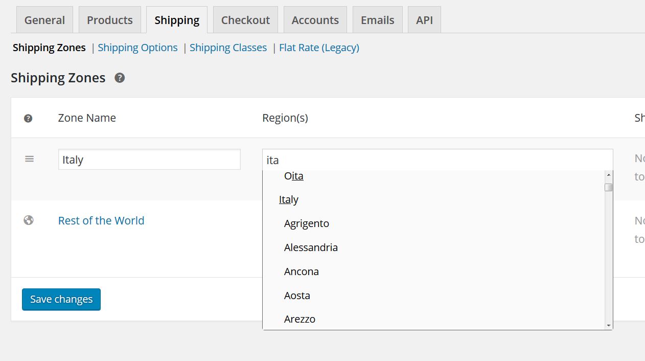Viewport: 645px width, 361px height.
Task: Click the help icon in table header
Action: (28, 118)
